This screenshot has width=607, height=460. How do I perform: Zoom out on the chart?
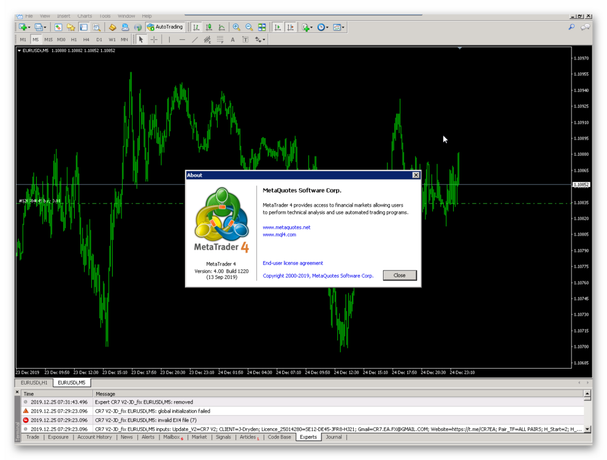tap(249, 27)
